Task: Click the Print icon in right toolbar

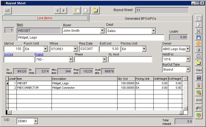Action: (199, 56)
